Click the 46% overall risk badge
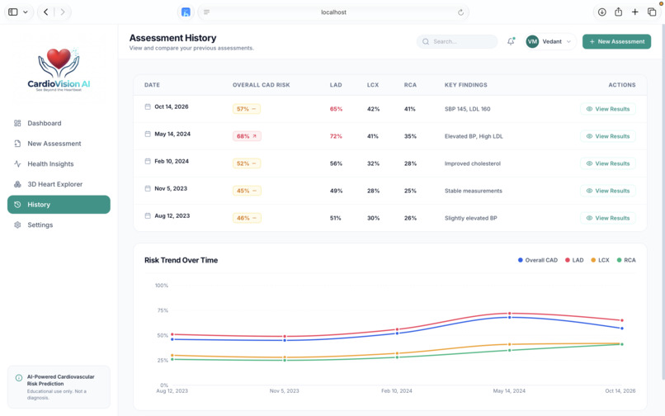 (247, 218)
